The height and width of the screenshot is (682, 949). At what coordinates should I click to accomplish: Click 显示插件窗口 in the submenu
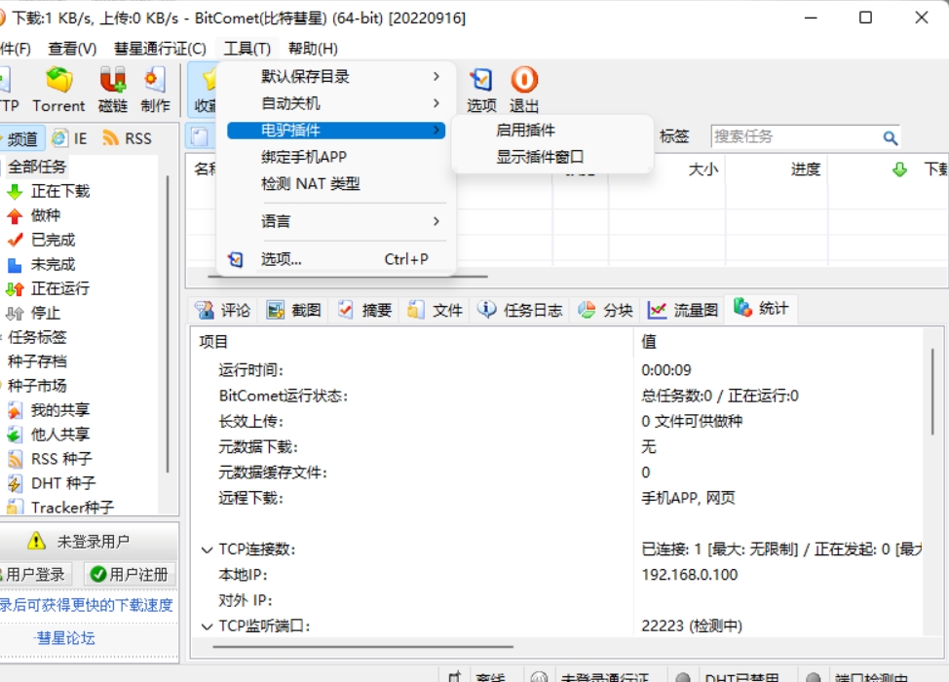(552, 157)
